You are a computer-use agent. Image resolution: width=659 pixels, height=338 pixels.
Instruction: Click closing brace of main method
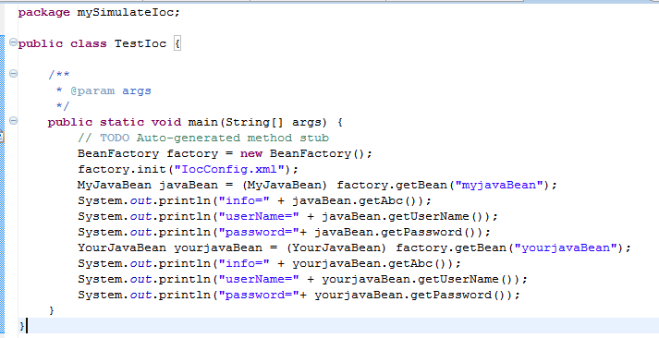click(x=51, y=310)
